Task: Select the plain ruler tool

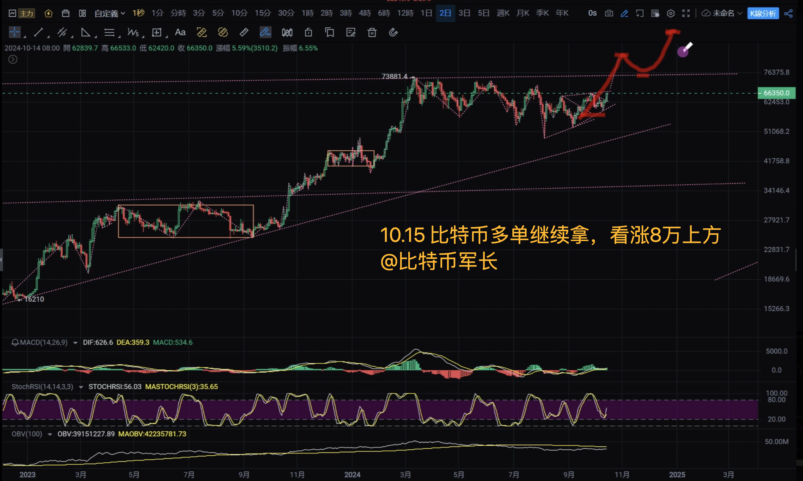Action: coord(244,32)
